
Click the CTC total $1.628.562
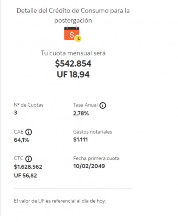coord(28,167)
